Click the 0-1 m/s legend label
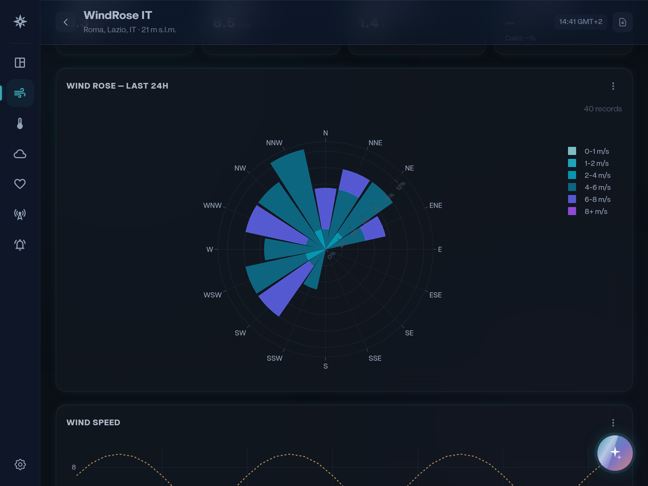The image size is (648, 486). 597,151
